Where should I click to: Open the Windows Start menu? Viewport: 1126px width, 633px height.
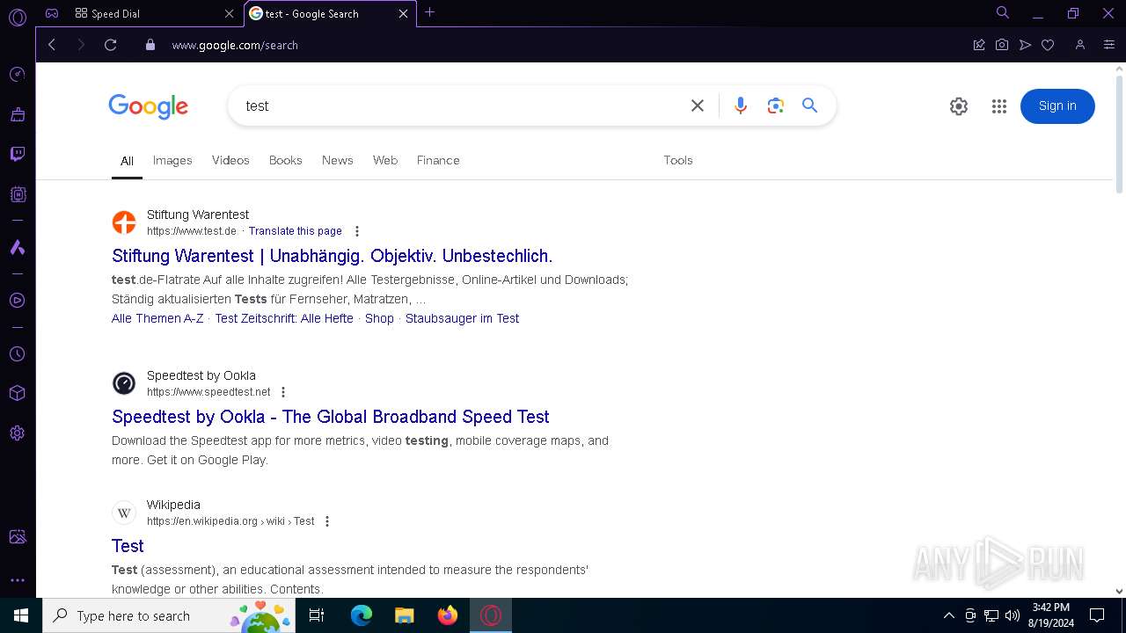click(x=21, y=615)
